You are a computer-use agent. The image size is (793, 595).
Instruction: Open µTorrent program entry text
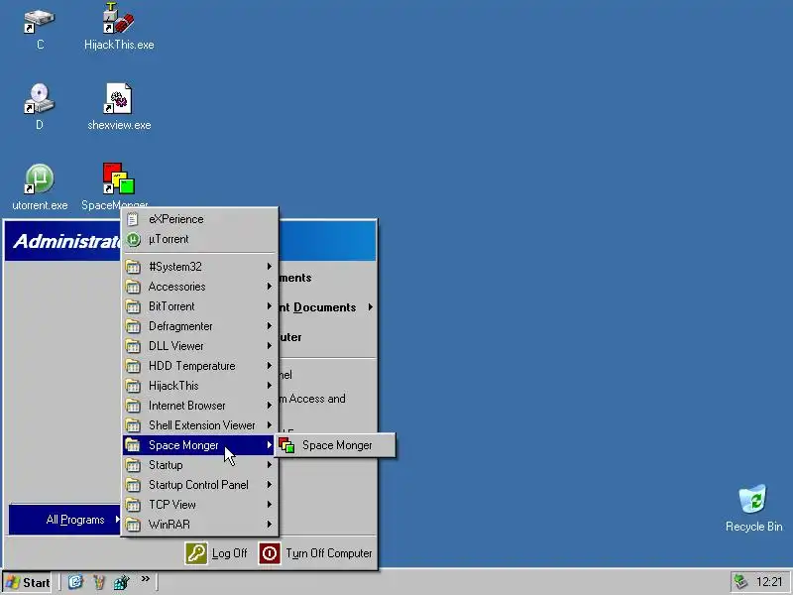coord(169,239)
